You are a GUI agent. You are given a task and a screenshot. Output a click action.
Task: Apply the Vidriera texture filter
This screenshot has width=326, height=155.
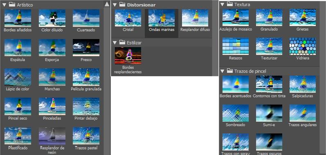303,46
